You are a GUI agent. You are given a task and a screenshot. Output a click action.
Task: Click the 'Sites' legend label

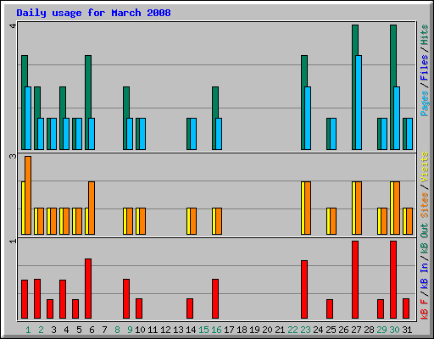tap(424, 205)
